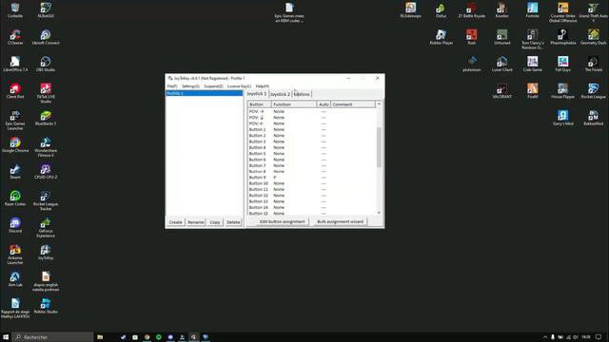Click the scroll-down arrow of the button list

point(379,213)
